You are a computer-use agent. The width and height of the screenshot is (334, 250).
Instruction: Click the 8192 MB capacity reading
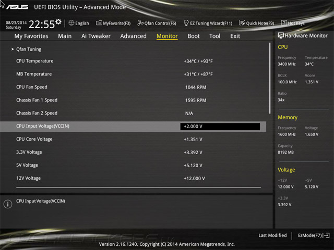(x=285, y=152)
